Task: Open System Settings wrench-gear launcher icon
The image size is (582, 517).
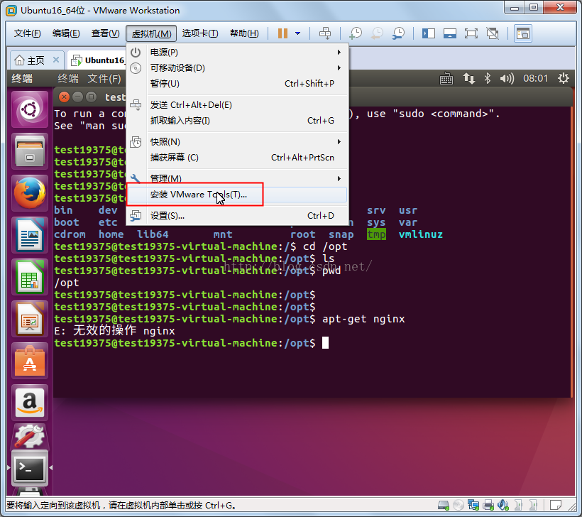Action: [30, 437]
